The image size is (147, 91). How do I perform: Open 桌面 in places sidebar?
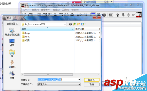12,43
